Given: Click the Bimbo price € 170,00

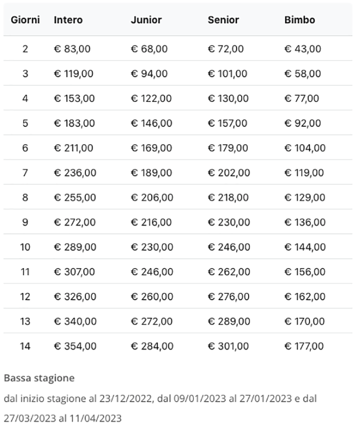Looking at the screenshot, I should click(x=304, y=321).
